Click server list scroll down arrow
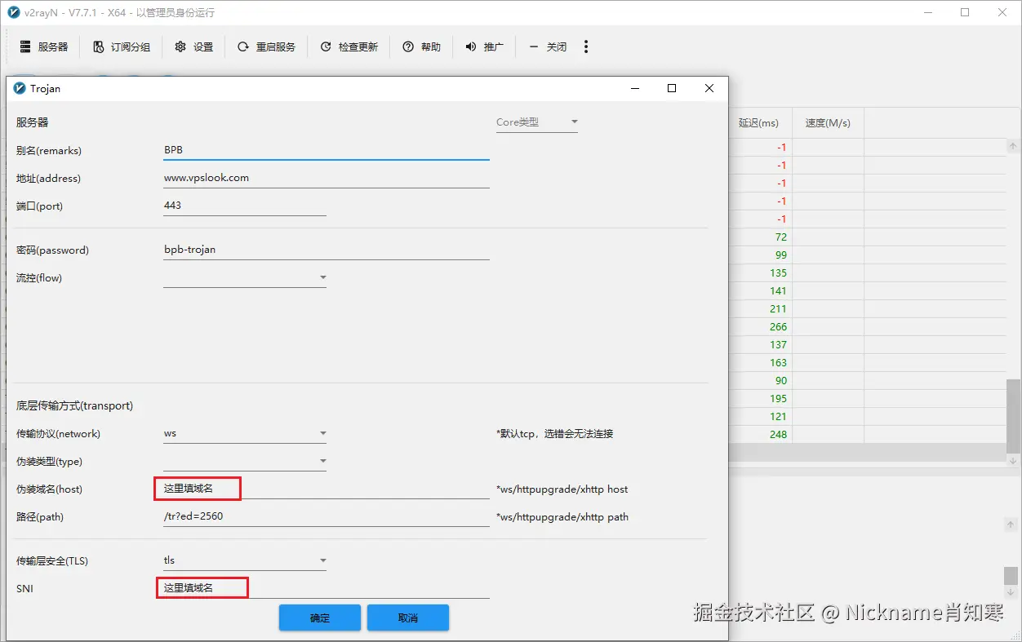 pos(1012,461)
